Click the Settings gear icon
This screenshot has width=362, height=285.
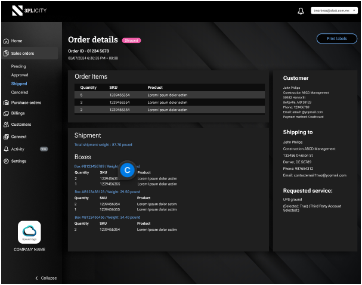[x=6, y=161]
